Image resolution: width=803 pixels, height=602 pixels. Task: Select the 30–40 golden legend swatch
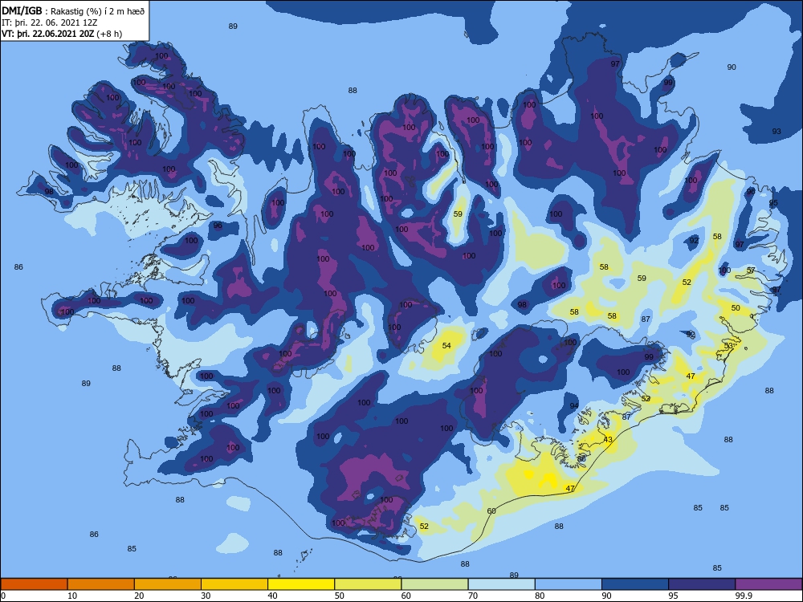234,584
